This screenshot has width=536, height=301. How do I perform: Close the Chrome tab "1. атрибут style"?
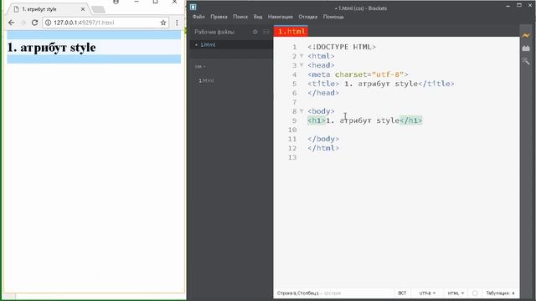click(x=83, y=9)
